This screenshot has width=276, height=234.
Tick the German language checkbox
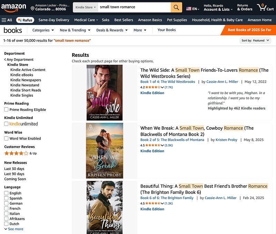click(x=6, y=203)
